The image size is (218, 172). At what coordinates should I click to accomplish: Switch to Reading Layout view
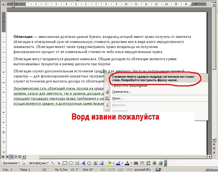(20, 157)
